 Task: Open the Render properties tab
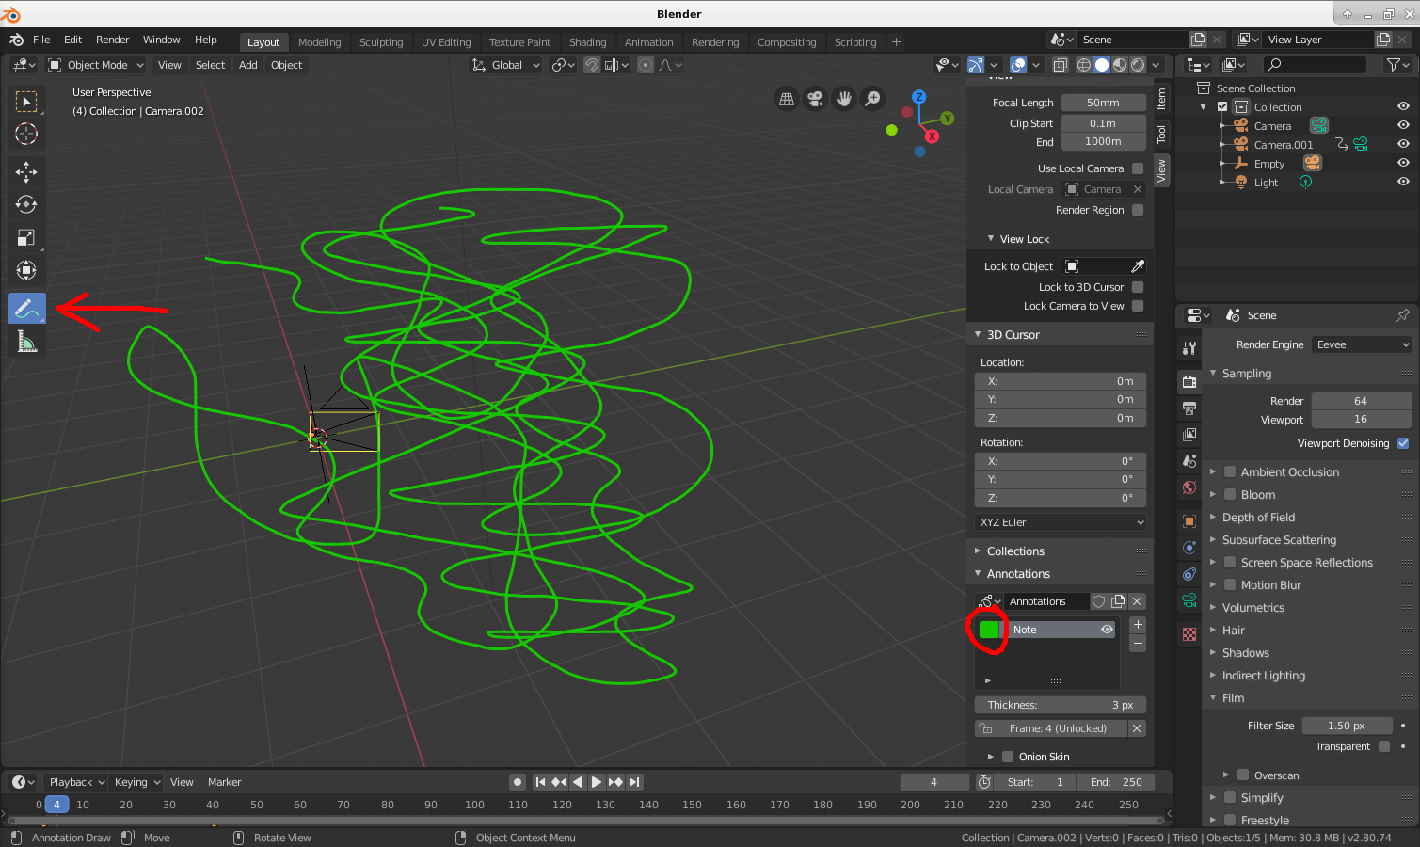[x=1189, y=381]
